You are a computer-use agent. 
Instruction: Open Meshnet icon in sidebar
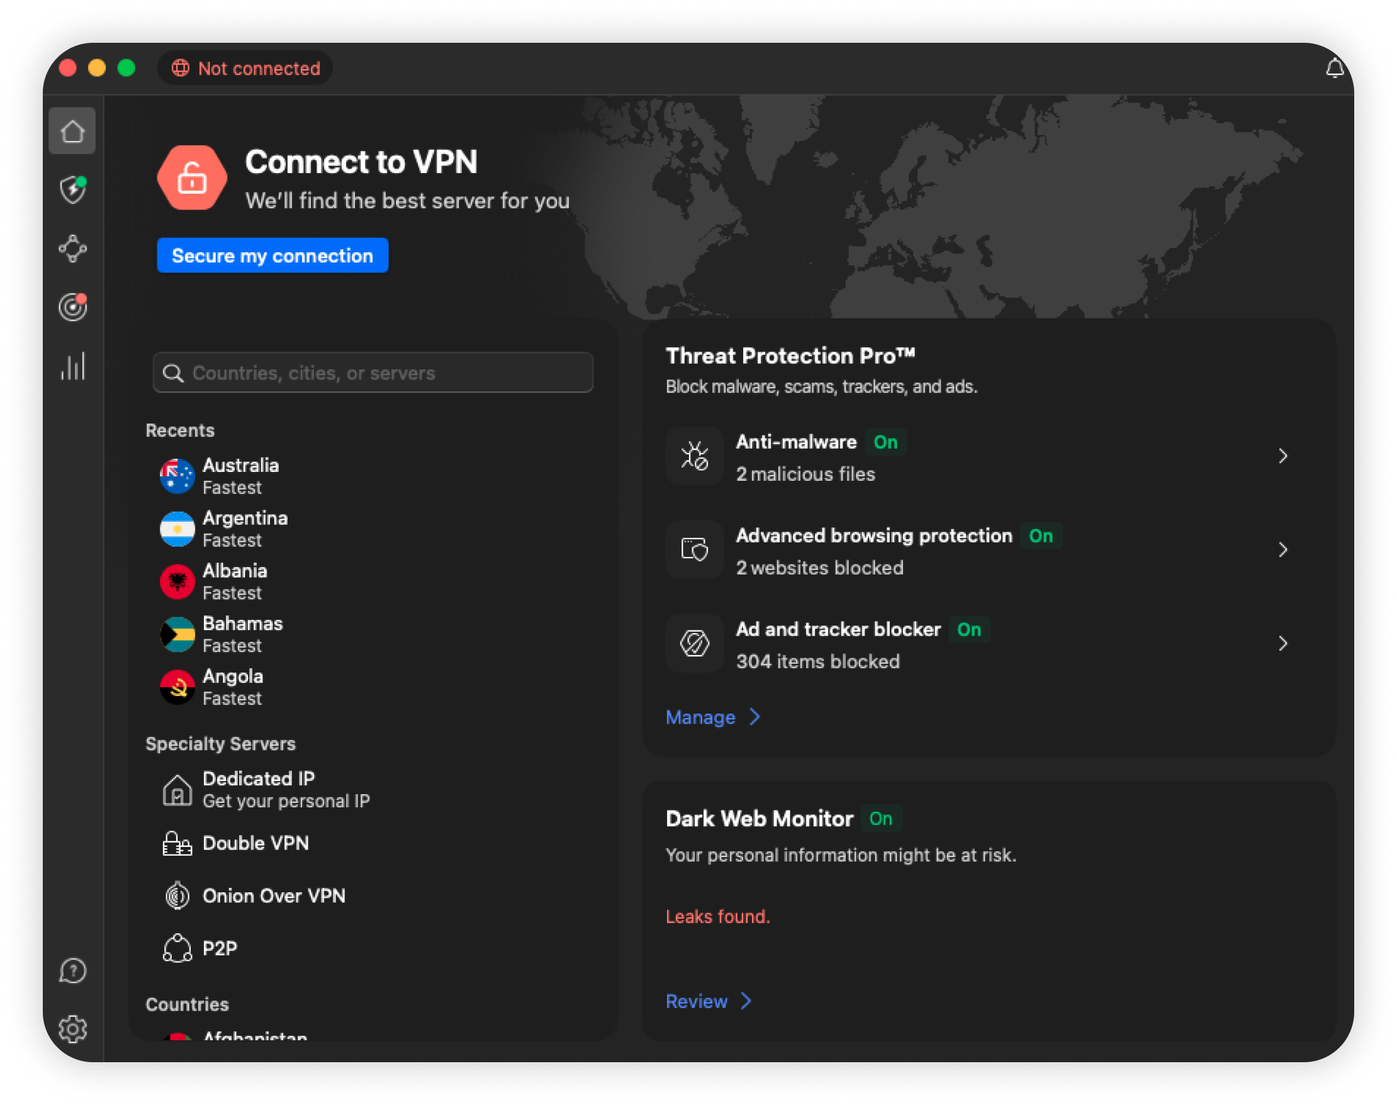pos(72,249)
